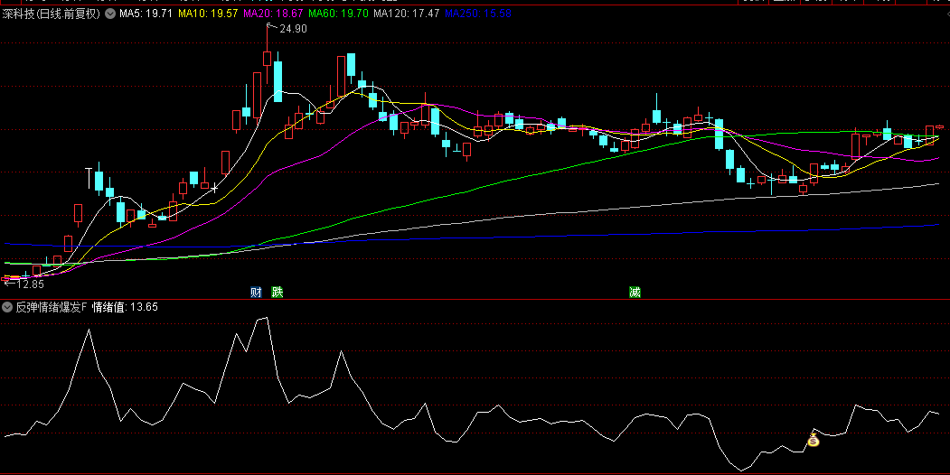Select the yellow MA10: 19.57 label
Viewport: 950px width, 475px height.
coord(208,14)
